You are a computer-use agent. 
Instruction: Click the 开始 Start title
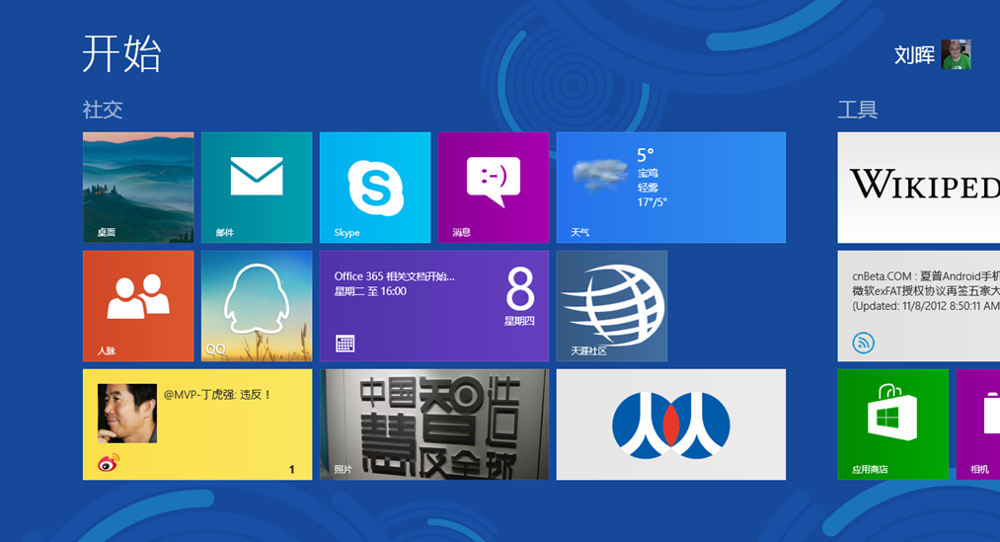[x=121, y=53]
